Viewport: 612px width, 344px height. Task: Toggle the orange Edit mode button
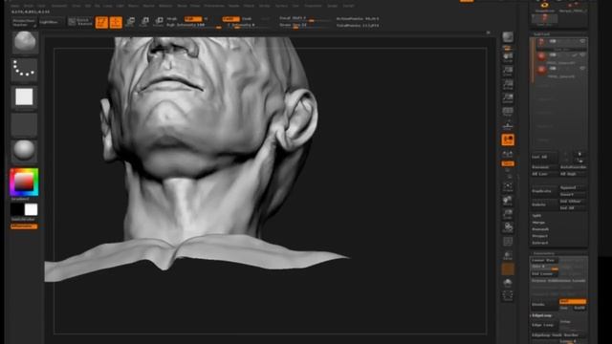[x=101, y=22]
